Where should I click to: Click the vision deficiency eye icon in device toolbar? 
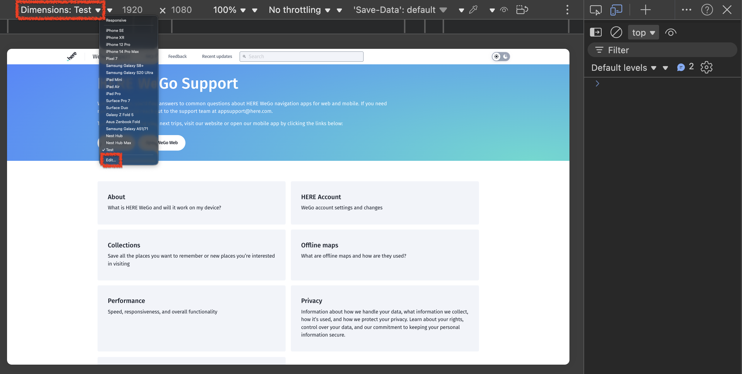[x=504, y=10]
